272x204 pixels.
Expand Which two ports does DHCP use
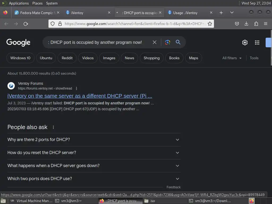(94, 179)
